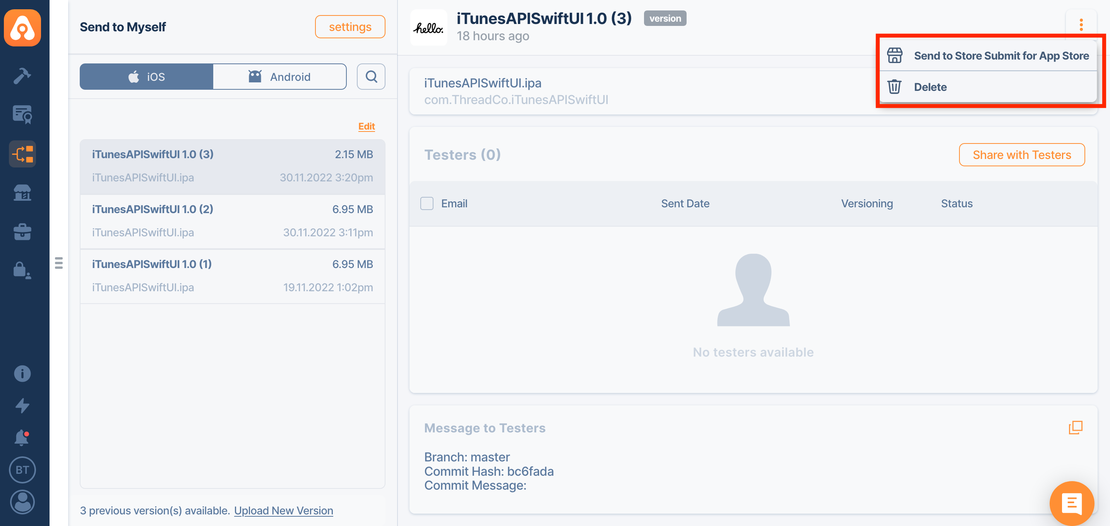Viewport: 1110px width, 526px height.
Task: Open the Build module hammer icon
Action: coord(22,76)
